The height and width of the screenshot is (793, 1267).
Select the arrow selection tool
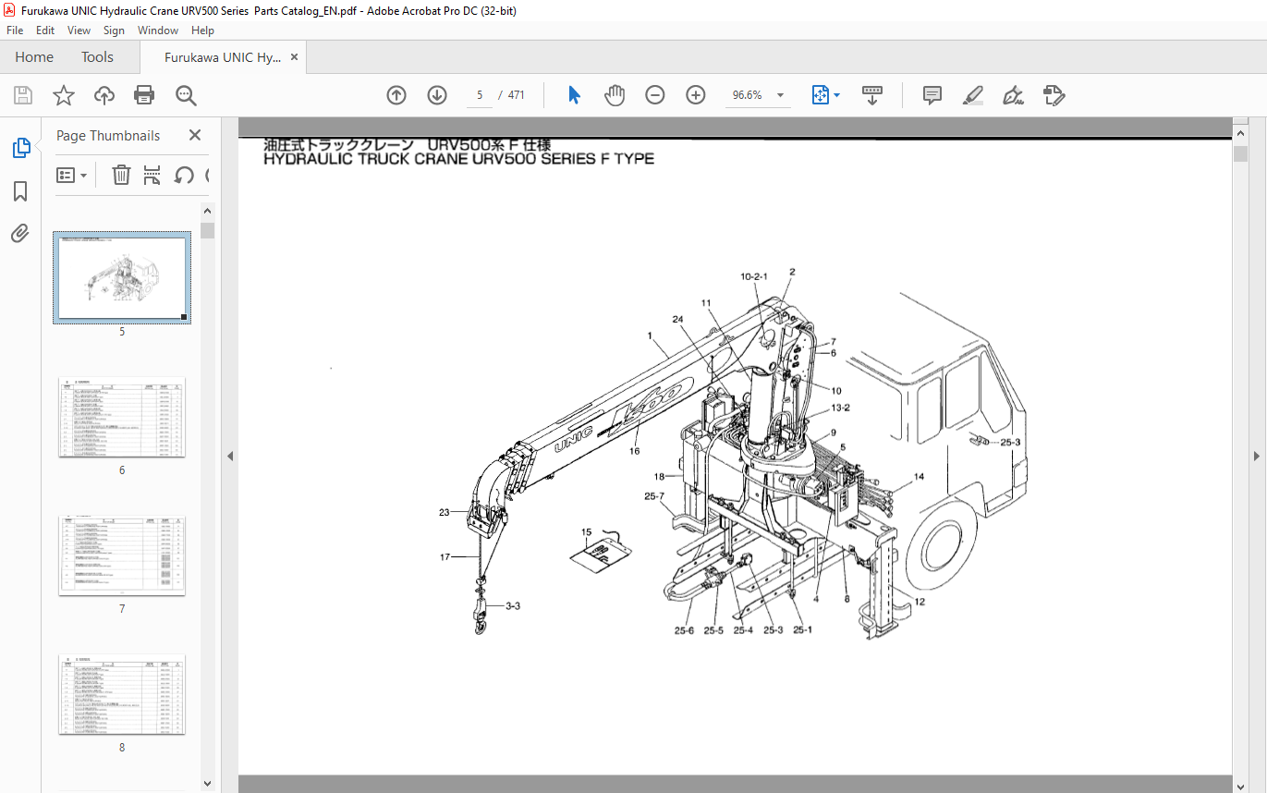574,95
